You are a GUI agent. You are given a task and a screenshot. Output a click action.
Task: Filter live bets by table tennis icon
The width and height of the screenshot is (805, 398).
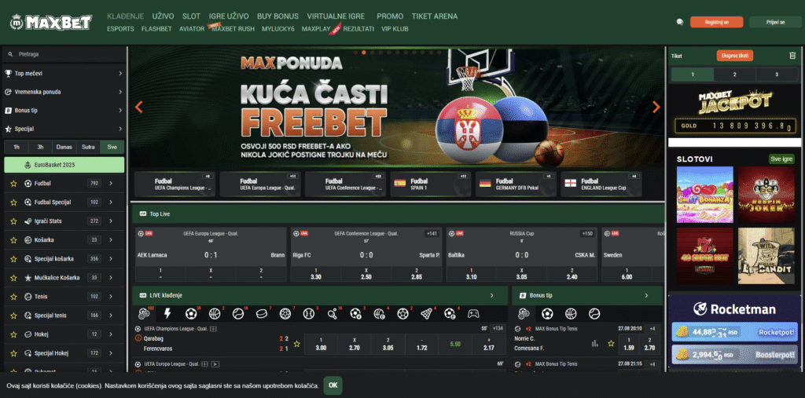coord(333,313)
